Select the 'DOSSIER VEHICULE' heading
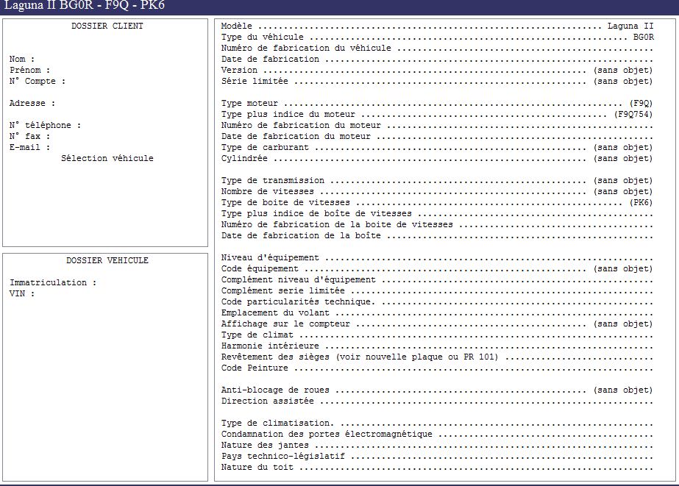This screenshot has width=679, height=486. pos(107,260)
